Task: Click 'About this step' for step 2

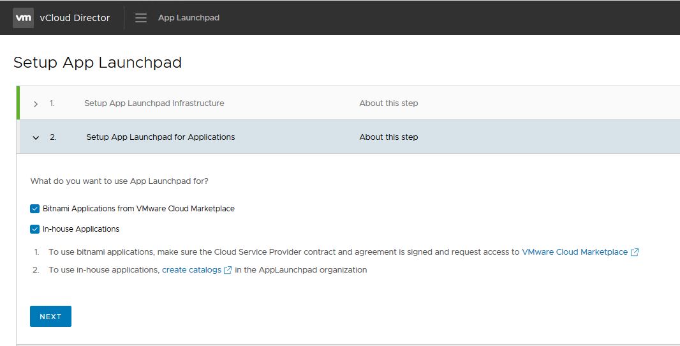Action: 388,137
